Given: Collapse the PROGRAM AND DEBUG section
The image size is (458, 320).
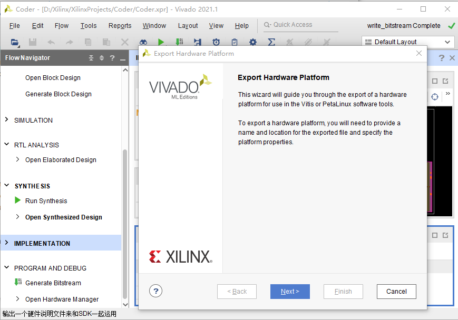Looking at the screenshot, I should tap(6, 267).
